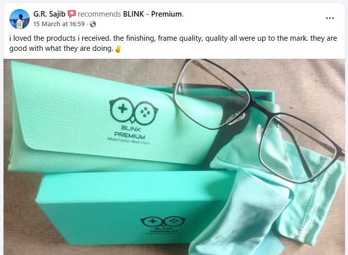348x255 pixels.
Task: Visit the BLINK - Premium page link
Action: [x=153, y=14]
